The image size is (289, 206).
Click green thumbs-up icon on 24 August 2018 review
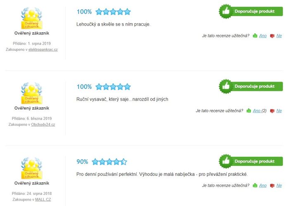(x=255, y=185)
